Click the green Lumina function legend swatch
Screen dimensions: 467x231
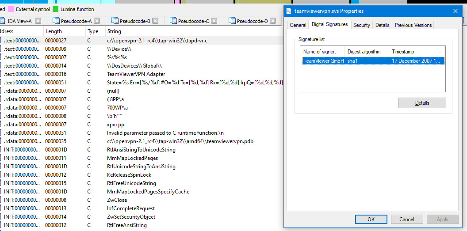pyautogui.click(x=55, y=9)
